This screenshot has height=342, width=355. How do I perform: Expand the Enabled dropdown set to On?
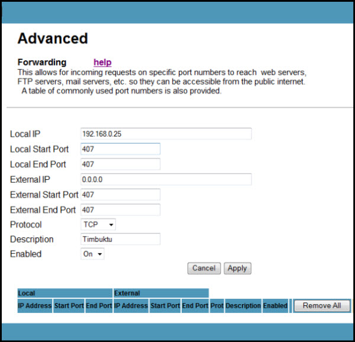92,254
